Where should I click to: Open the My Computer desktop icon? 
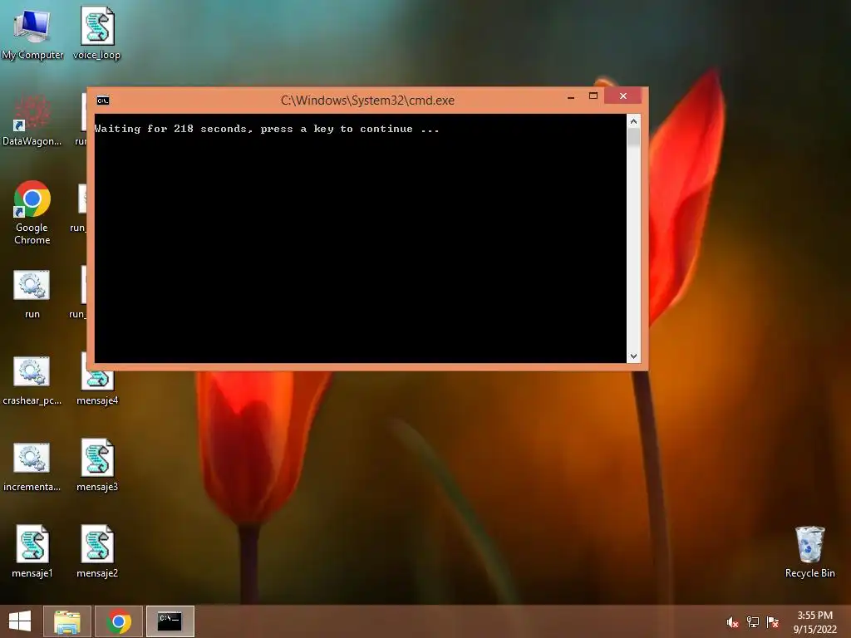pos(32,33)
